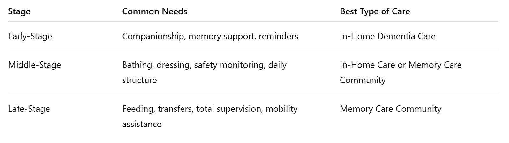Screen dimensions: 509x143
Task: Click the word structure in Middle-Stage needs
Action: click(x=139, y=80)
